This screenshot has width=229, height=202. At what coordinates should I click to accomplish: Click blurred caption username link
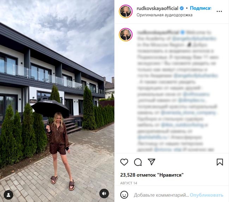158,32
